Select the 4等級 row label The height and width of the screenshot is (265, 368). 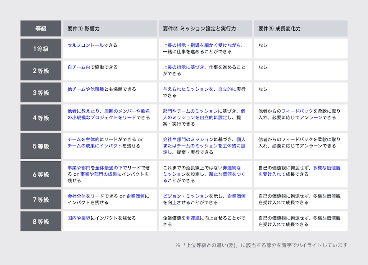coord(41,117)
